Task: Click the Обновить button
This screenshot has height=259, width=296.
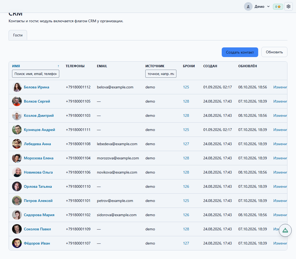Action: click(274, 52)
